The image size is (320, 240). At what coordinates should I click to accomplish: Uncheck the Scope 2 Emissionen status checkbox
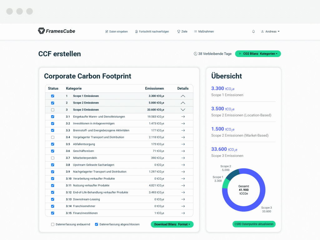click(x=52, y=103)
